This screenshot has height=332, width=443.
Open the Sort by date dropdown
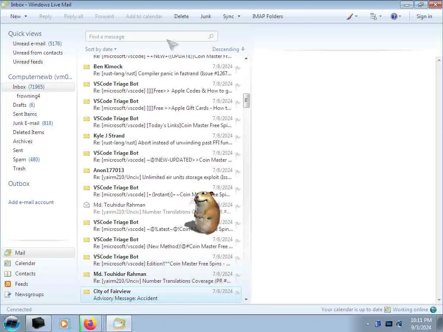pos(101,49)
